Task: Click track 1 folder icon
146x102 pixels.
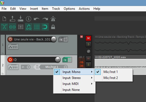Action: tap(3, 53)
